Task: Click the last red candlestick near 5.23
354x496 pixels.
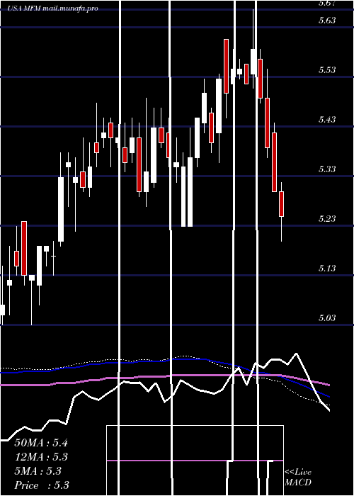Action: click(x=281, y=204)
